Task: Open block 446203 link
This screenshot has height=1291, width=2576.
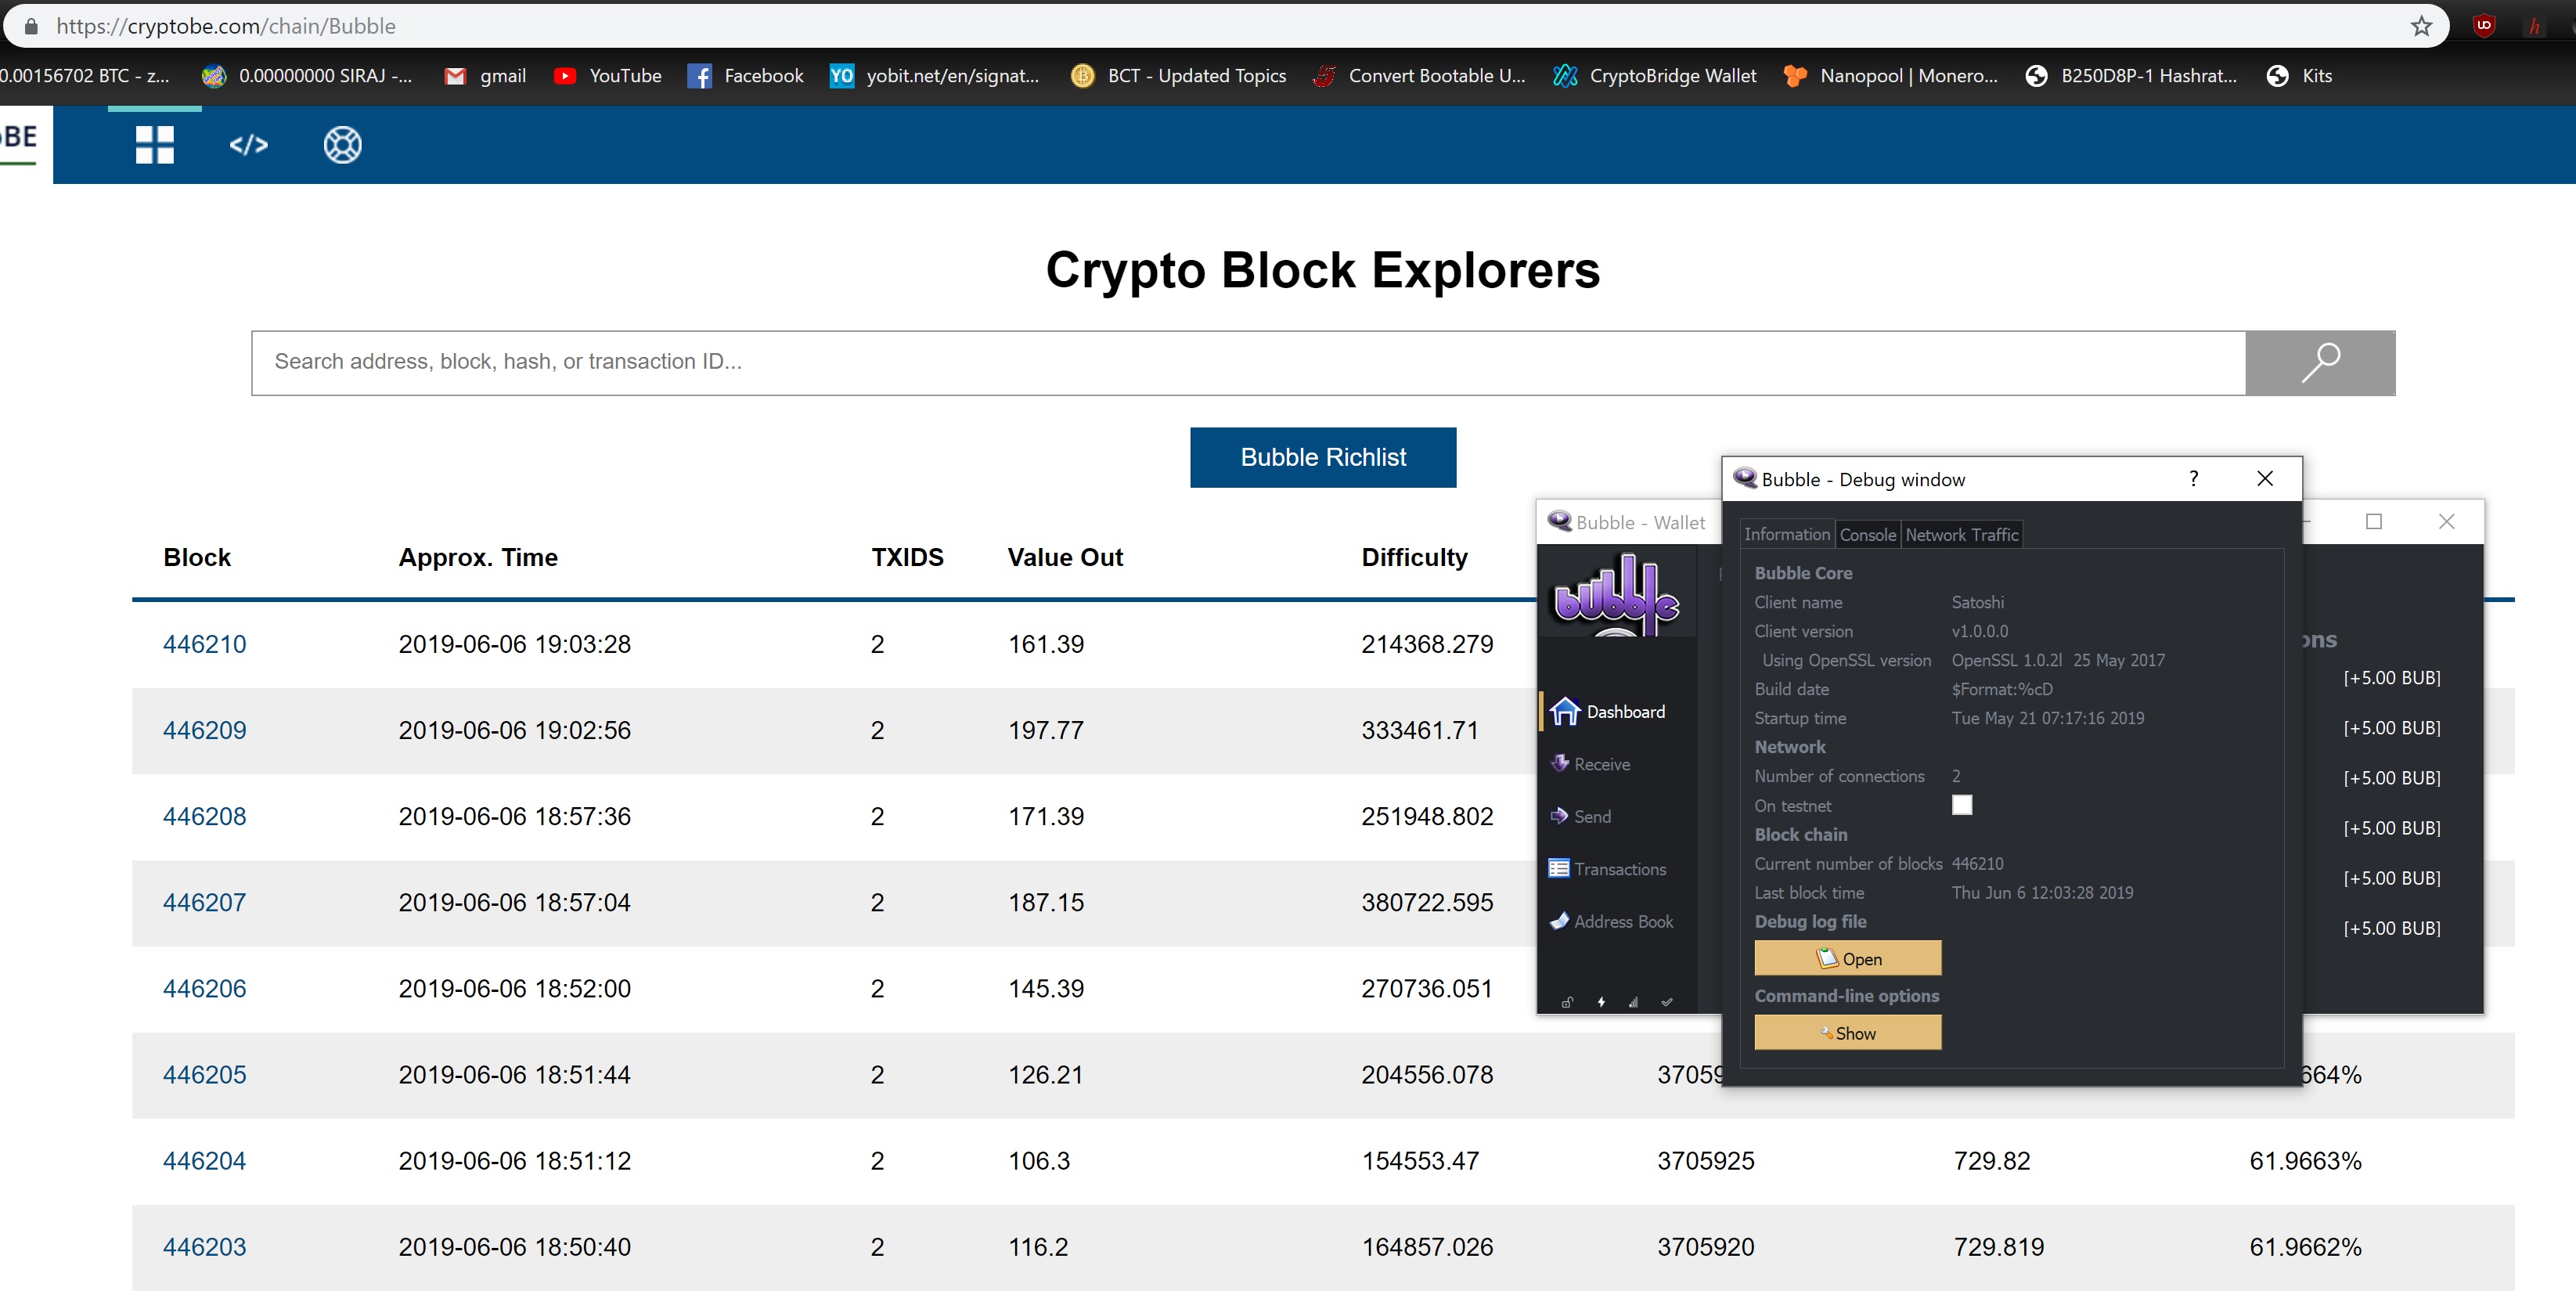Action: tap(204, 1246)
